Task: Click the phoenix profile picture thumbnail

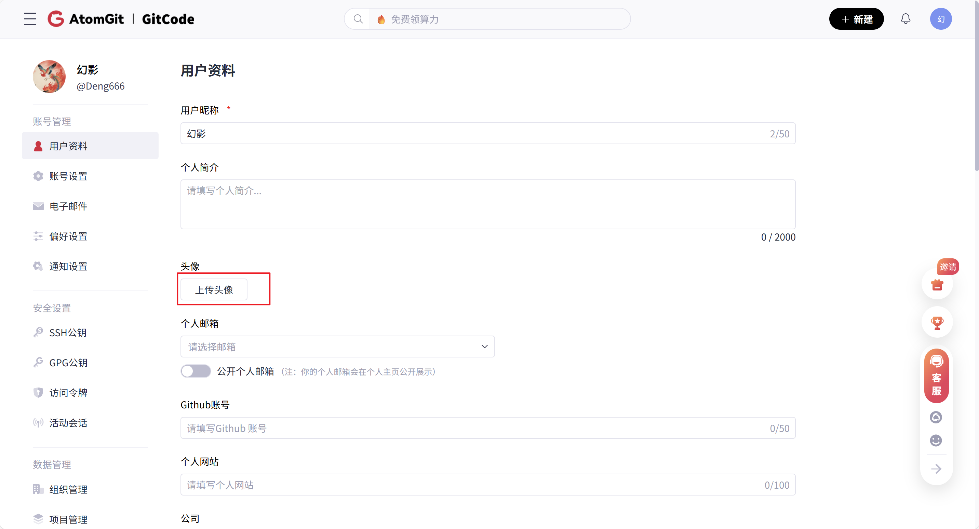Action: tap(49, 77)
